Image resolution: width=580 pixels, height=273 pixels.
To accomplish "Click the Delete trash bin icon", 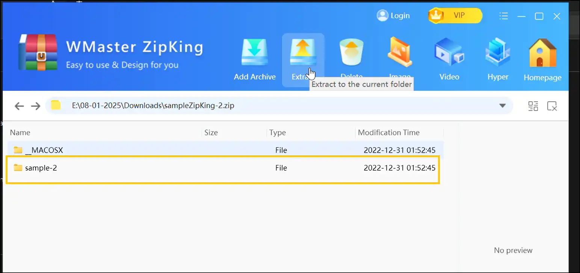I will point(352,52).
